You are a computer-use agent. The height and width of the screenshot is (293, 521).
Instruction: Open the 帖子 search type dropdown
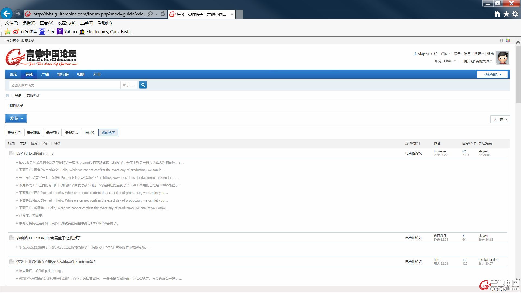(x=129, y=85)
